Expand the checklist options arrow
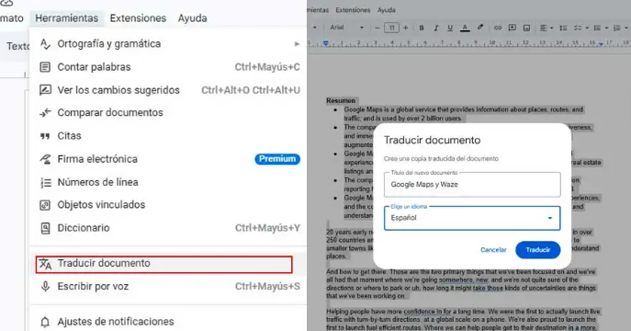 (587, 28)
